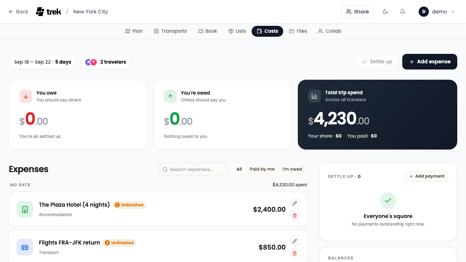This screenshot has width=466, height=262.
Task: Click the NO DATE group header
Action: [20, 185]
